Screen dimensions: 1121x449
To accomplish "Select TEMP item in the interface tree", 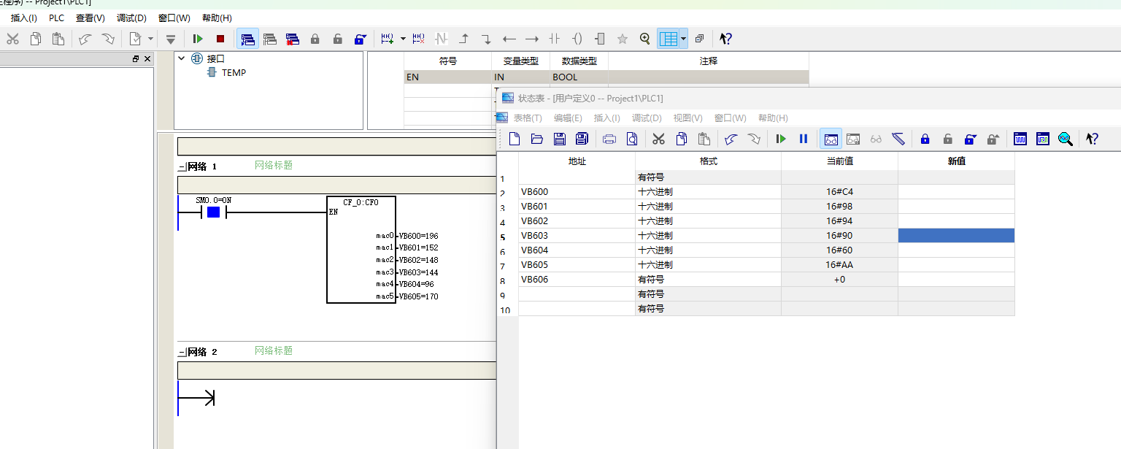I will (234, 72).
